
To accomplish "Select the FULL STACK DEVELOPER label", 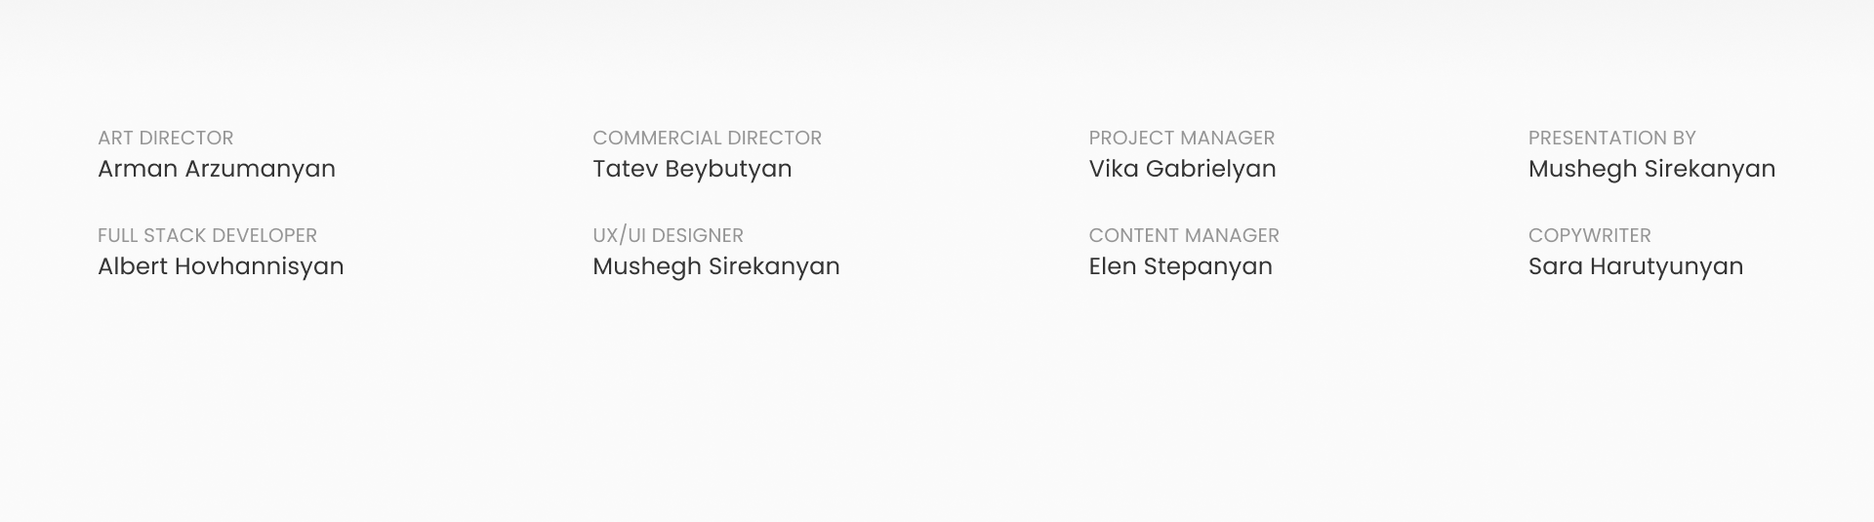I will [x=207, y=235].
